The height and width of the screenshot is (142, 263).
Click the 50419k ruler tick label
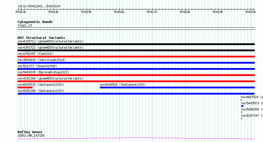click(218, 12)
